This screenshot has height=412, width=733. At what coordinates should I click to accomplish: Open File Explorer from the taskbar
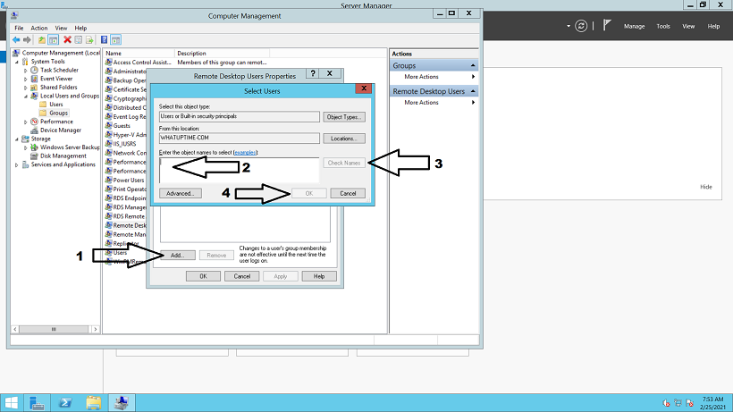94,403
